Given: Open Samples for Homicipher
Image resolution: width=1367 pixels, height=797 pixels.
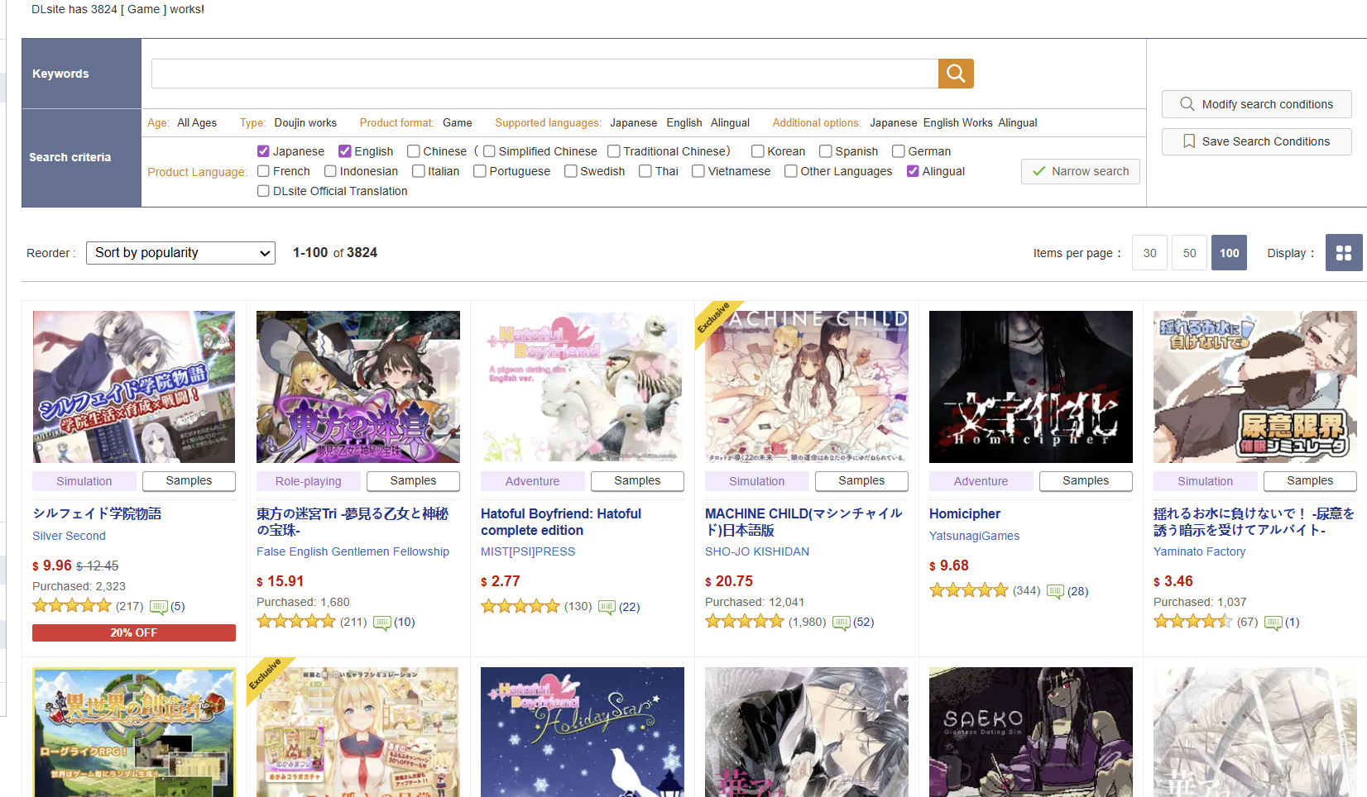Looking at the screenshot, I should click(x=1086, y=481).
